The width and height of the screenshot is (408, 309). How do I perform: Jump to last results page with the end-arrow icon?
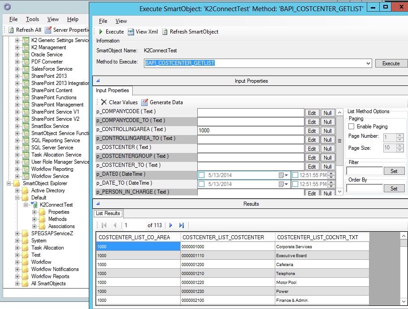pos(181,225)
